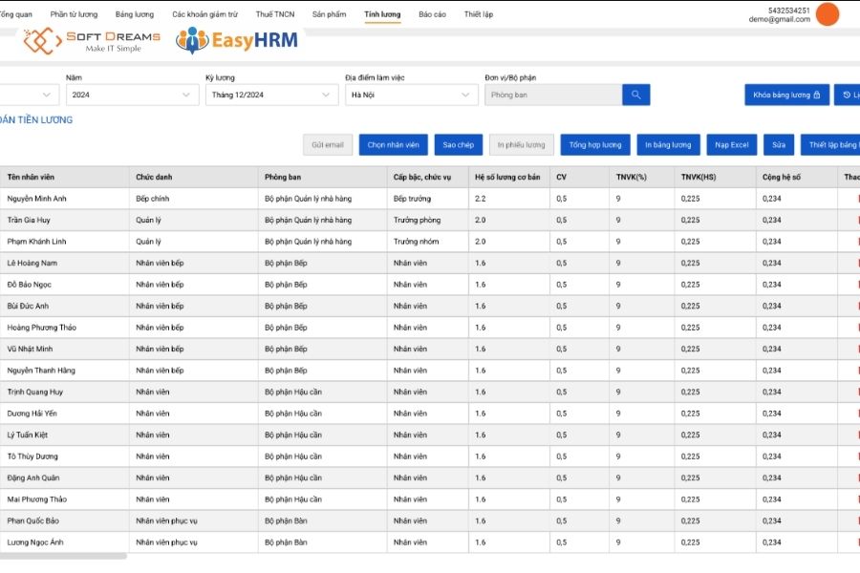Click the demo@gmail.com account text
The width and height of the screenshot is (860, 573).
pyautogui.click(x=780, y=19)
